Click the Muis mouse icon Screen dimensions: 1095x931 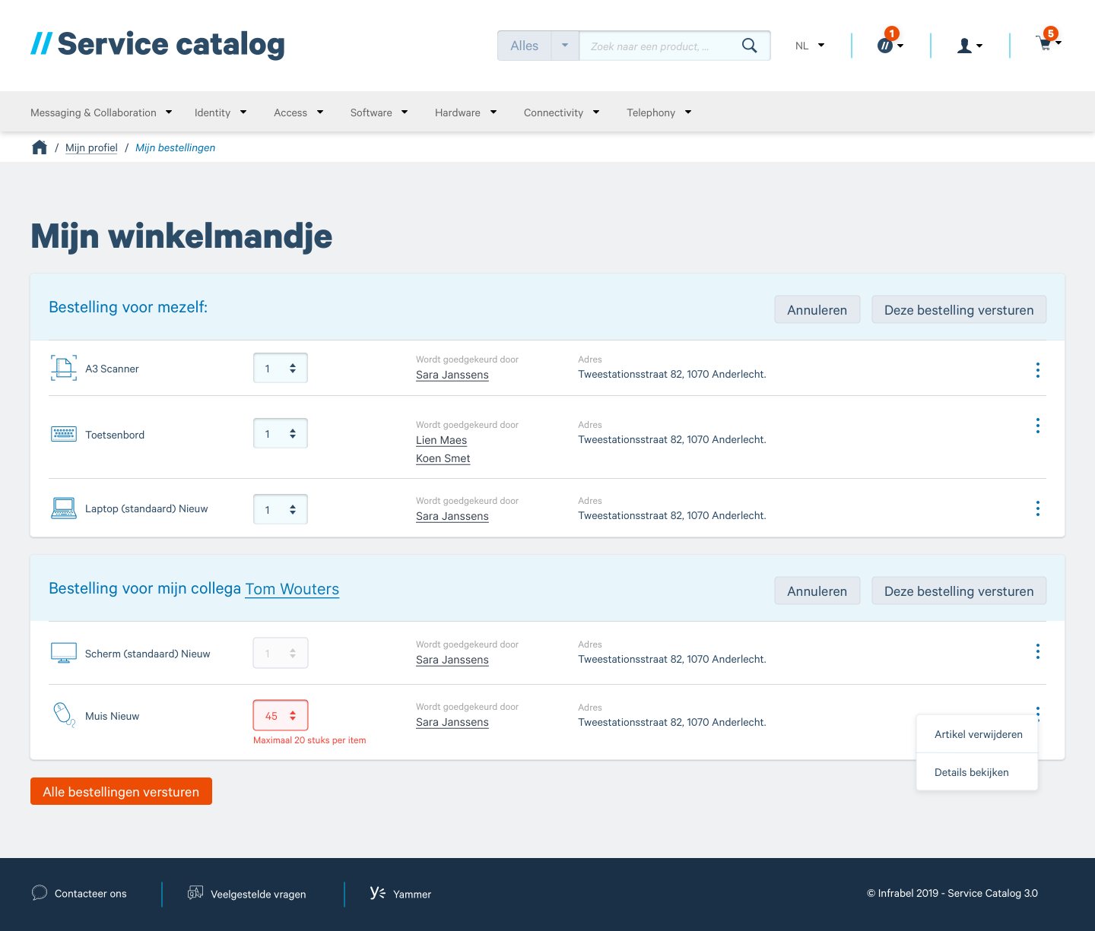click(64, 715)
